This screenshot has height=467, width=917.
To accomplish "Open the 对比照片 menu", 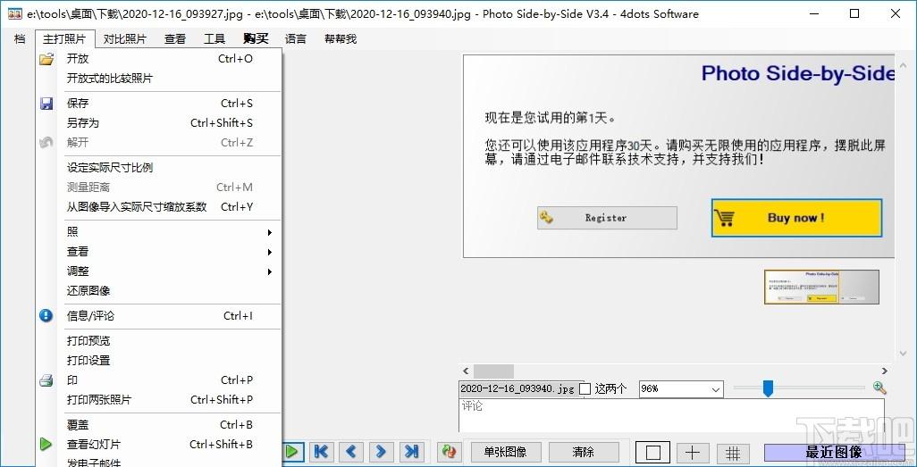I will pos(124,39).
